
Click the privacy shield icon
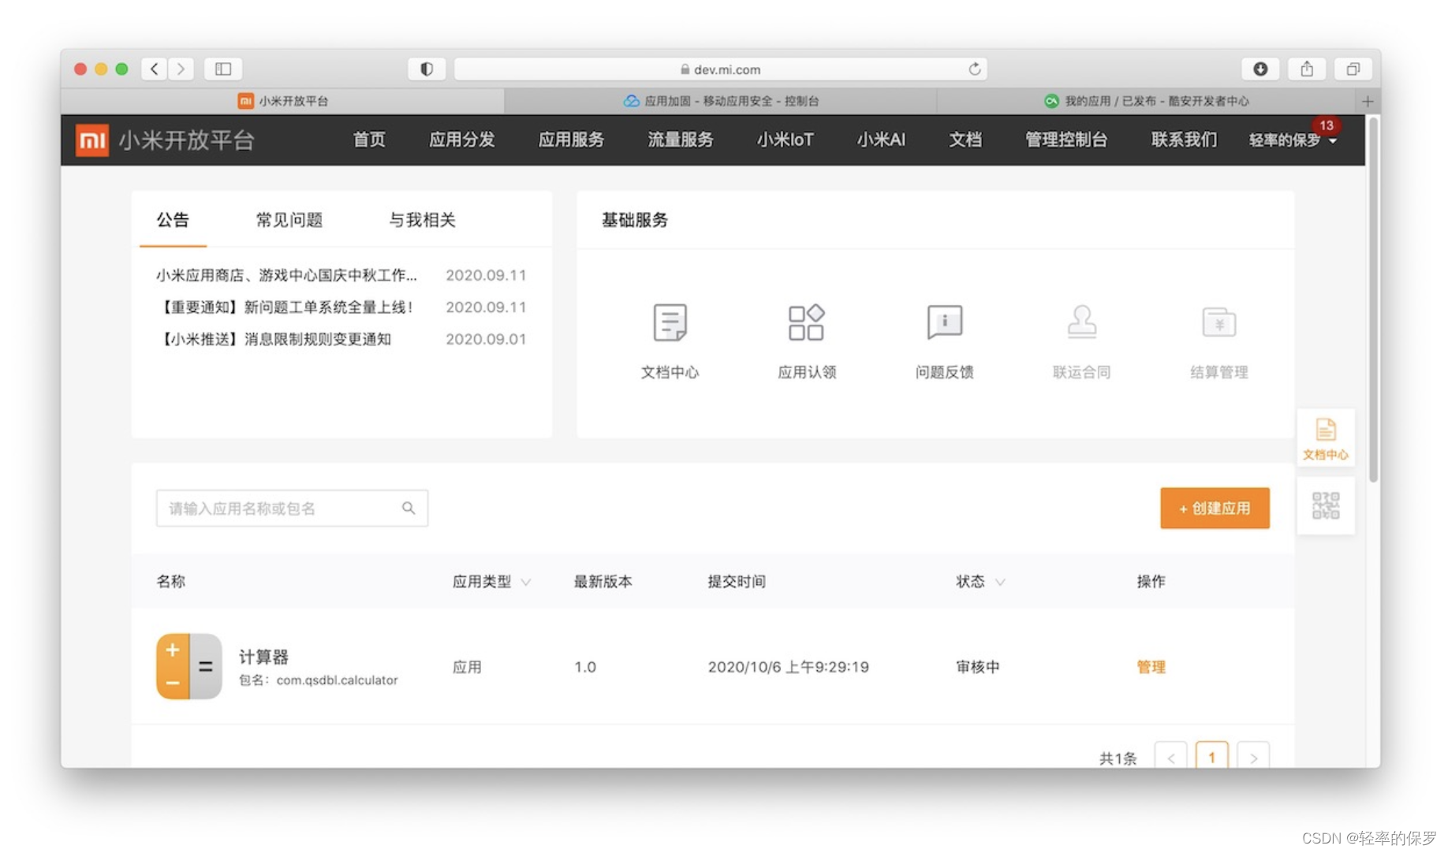click(x=427, y=69)
